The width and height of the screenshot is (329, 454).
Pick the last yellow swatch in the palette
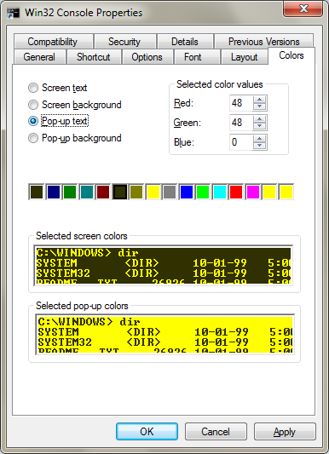[x=286, y=192]
